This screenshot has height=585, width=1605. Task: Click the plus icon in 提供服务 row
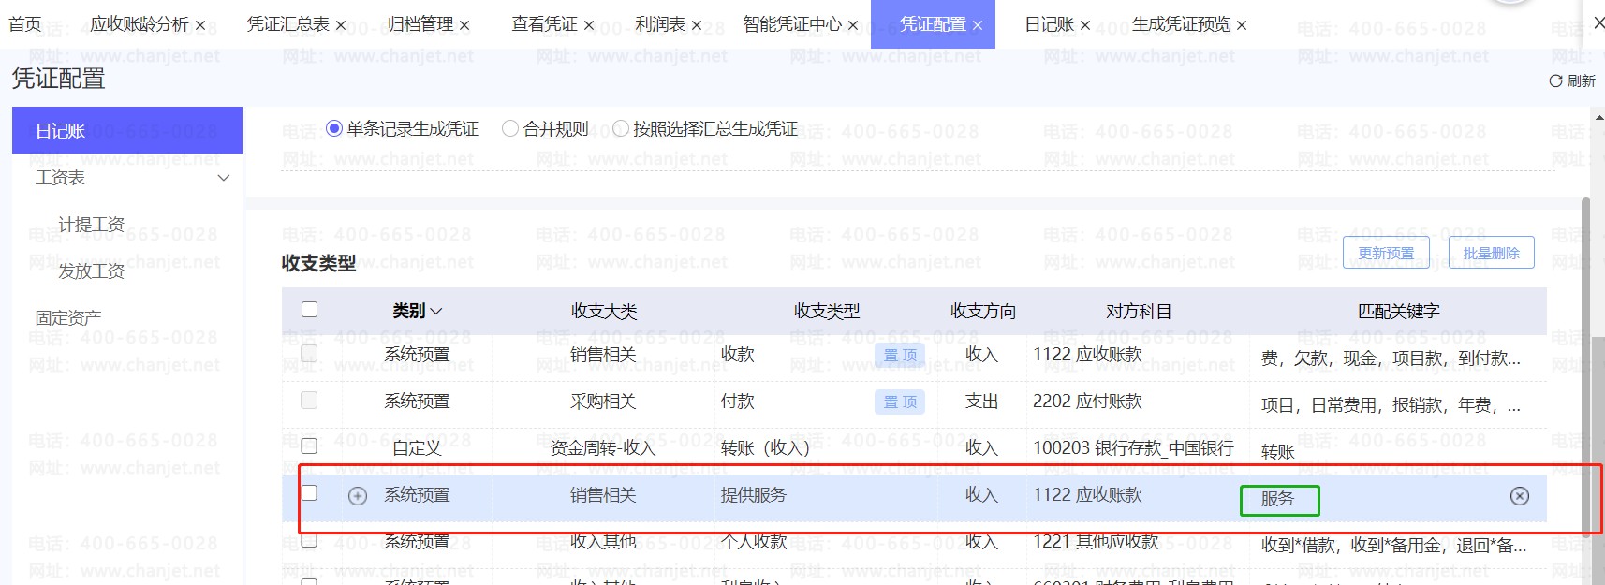pos(358,496)
